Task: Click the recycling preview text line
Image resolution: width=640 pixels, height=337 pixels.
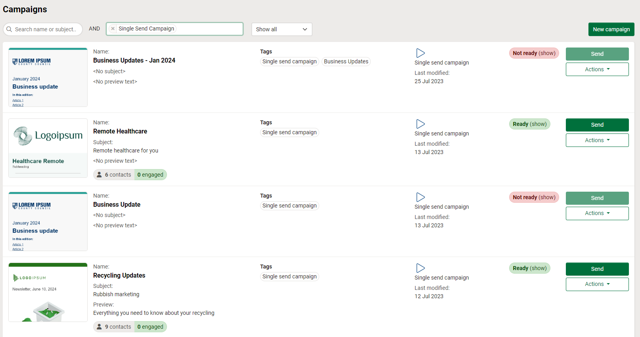Action: coord(154,313)
